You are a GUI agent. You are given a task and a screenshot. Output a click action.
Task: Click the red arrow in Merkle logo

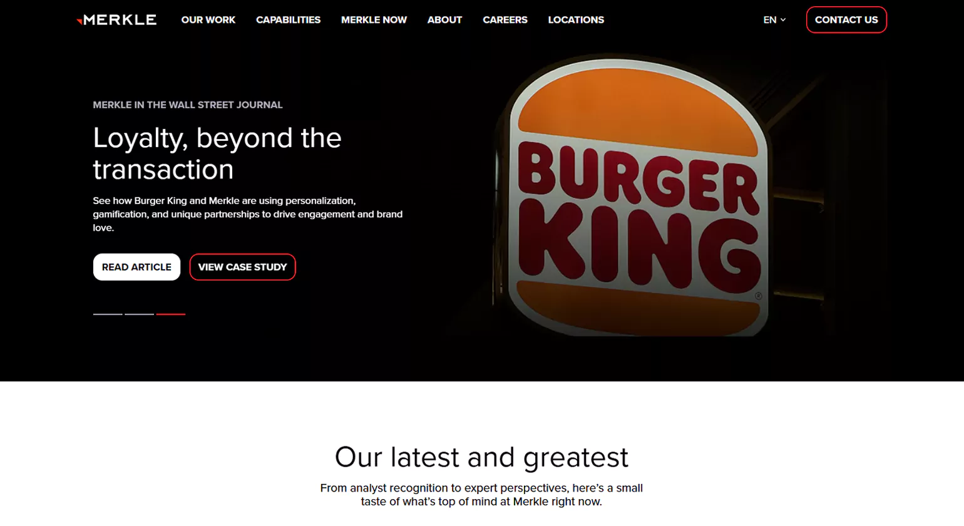(x=79, y=21)
